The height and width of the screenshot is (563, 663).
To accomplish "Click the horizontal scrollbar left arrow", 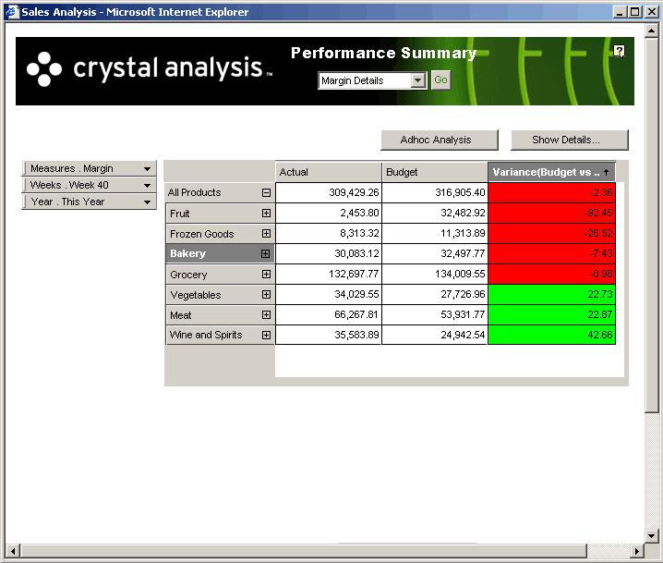I will (x=13, y=551).
